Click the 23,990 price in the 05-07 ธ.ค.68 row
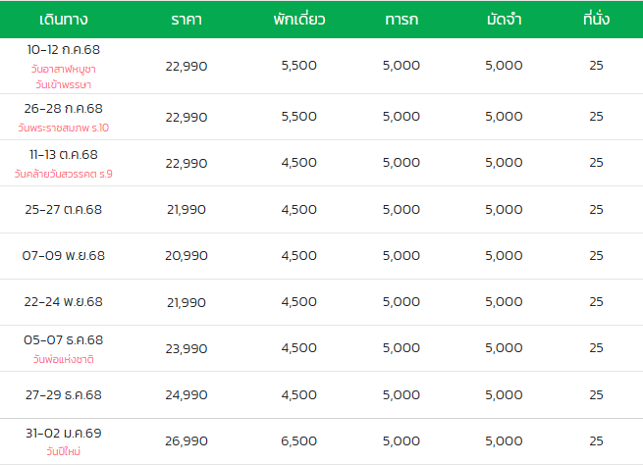 click(x=187, y=348)
